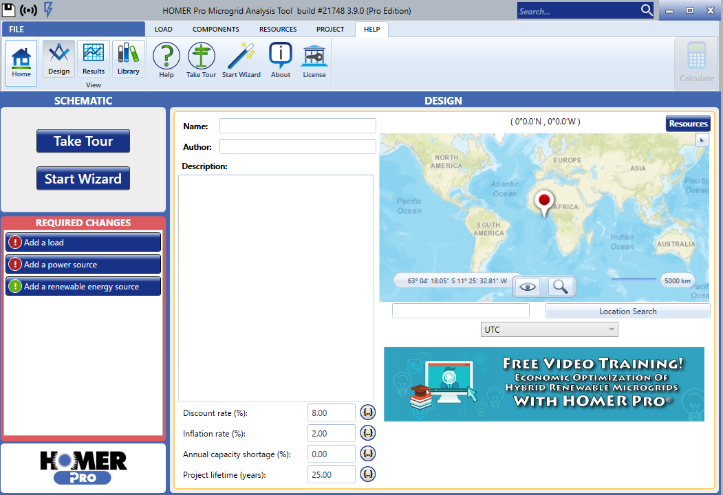723x495 pixels.
Task: Click the Author input field
Action: pos(297,146)
